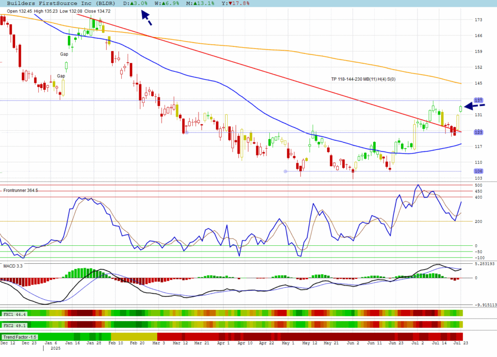Click the 500 level on the Frontrunner axis
The image size is (497, 357).
click(478, 186)
